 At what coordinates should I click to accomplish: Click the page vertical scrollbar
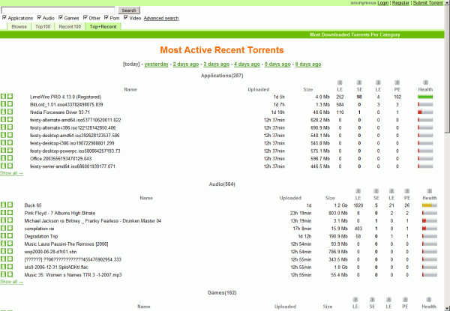pos(447,155)
